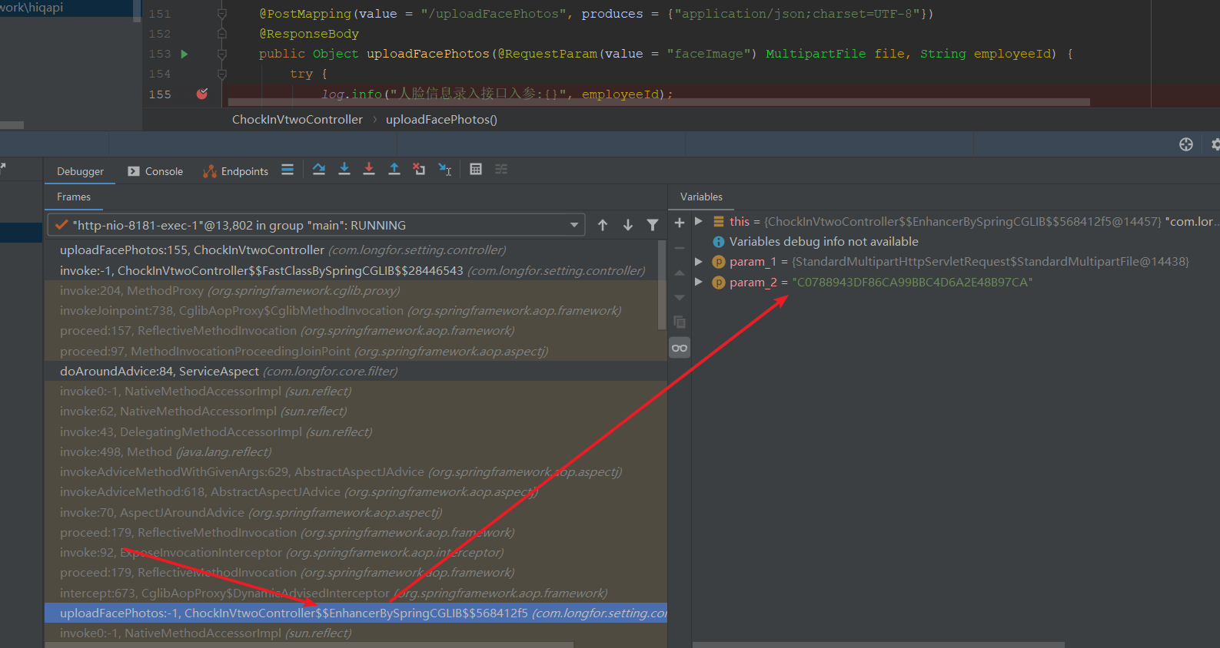Click the crosshair target icon in tool header
The width and height of the screenshot is (1220, 648).
[1186, 144]
